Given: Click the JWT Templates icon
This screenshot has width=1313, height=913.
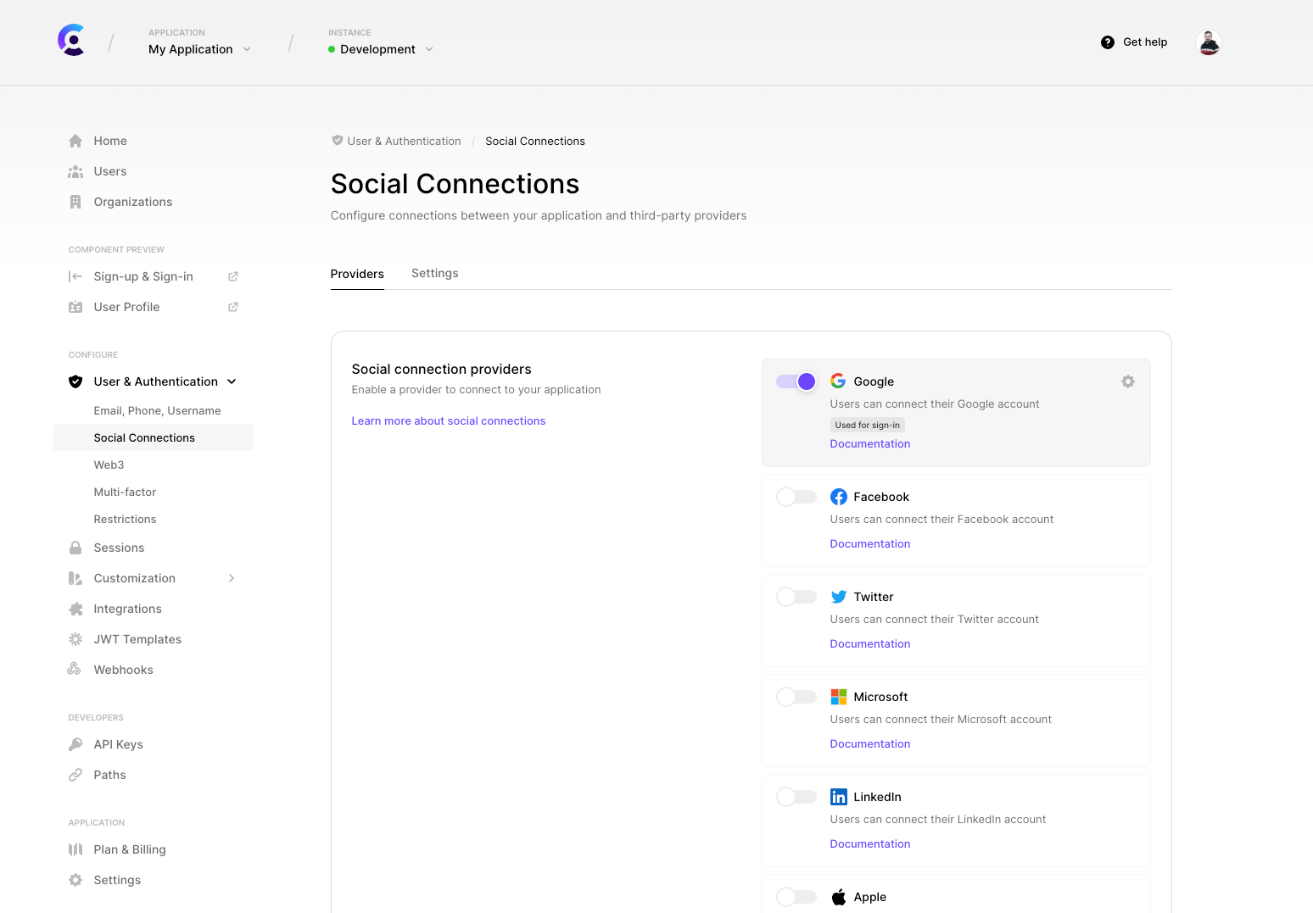Looking at the screenshot, I should (x=75, y=639).
